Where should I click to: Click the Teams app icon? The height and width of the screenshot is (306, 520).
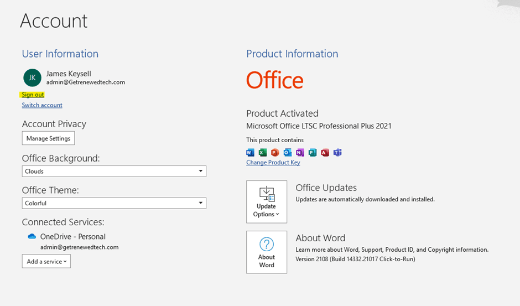click(x=337, y=153)
